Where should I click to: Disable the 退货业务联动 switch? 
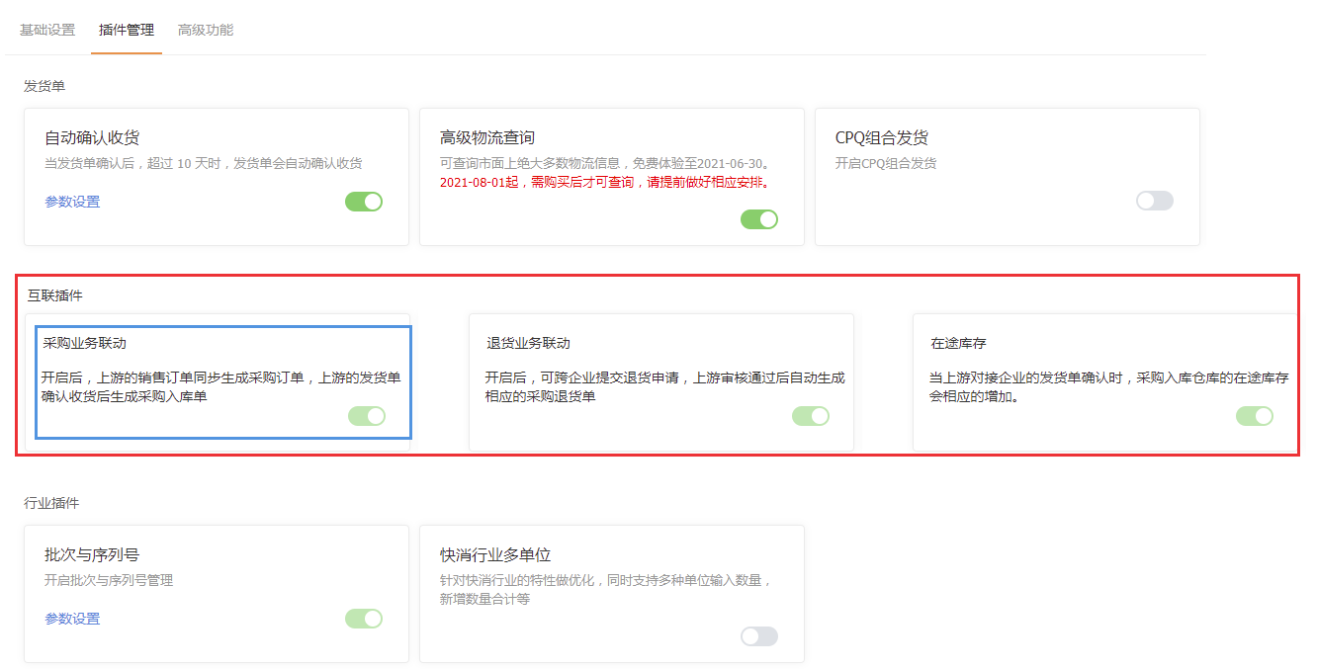click(811, 416)
